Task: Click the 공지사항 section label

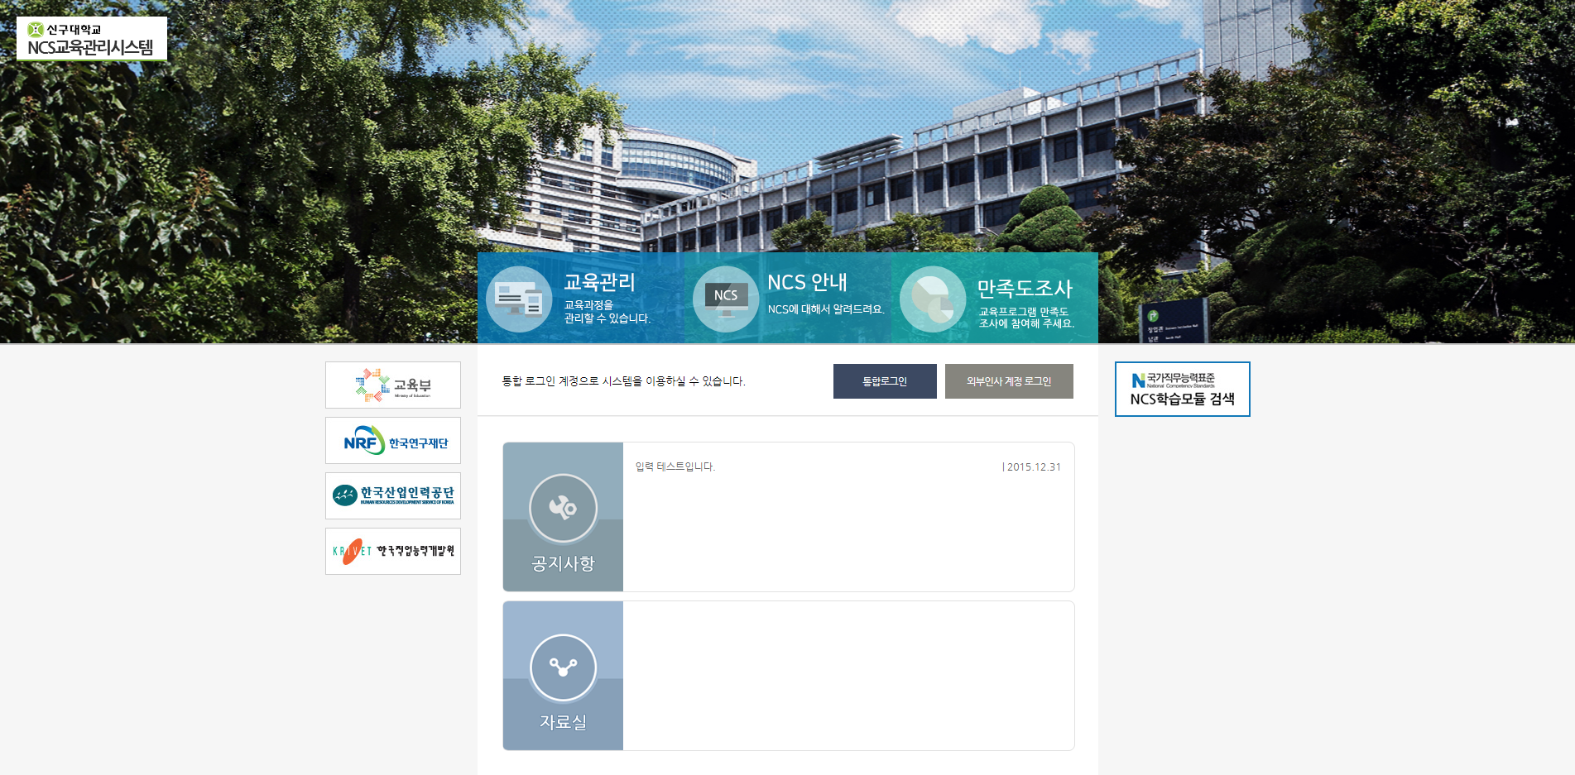Action: (563, 564)
